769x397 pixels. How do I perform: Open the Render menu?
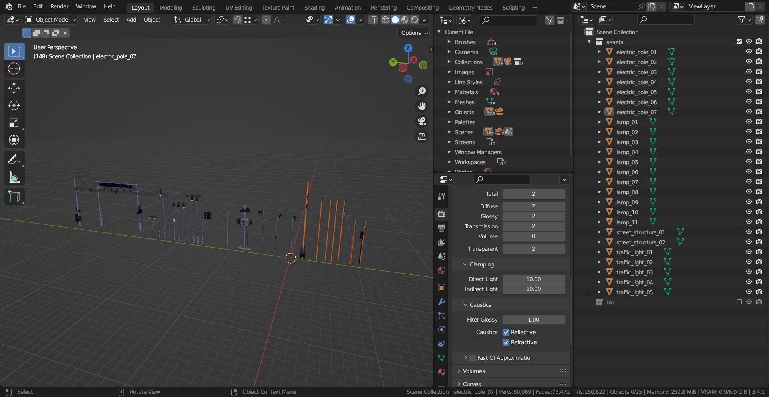coord(59,7)
